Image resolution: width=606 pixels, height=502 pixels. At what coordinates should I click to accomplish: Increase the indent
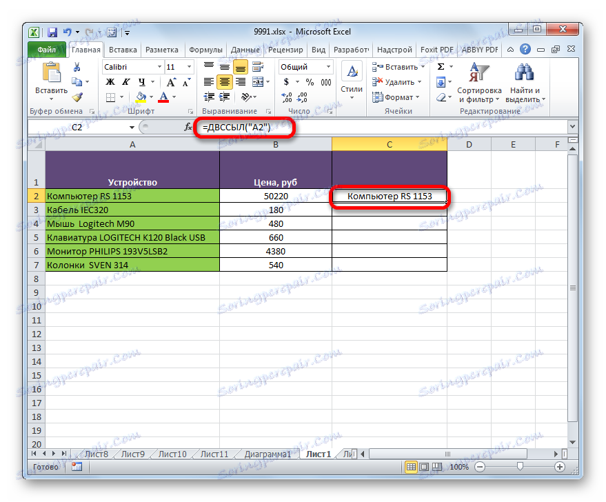pyautogui.click(x=225, y=97)
